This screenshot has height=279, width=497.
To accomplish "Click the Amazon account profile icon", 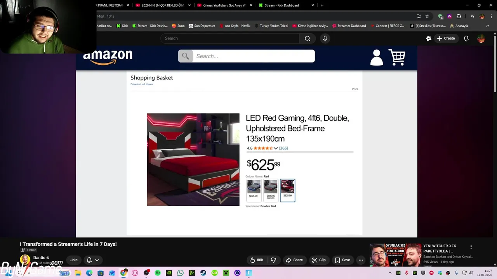I will (x=376, y=57).
